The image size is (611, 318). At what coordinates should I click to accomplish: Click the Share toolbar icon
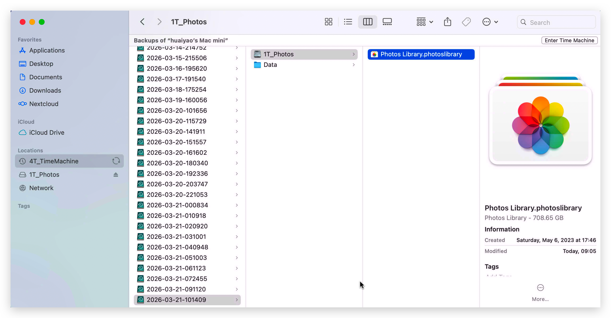click(447, 22)
